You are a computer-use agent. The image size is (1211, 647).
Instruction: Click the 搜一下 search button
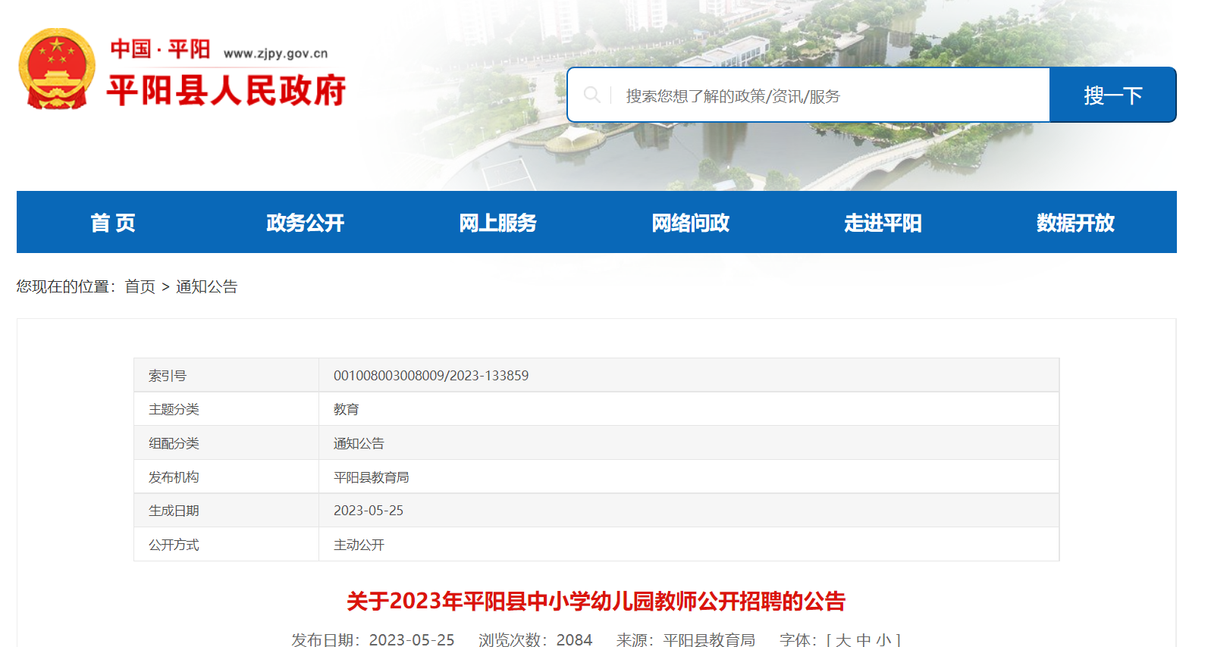(x=1112, y=95)
